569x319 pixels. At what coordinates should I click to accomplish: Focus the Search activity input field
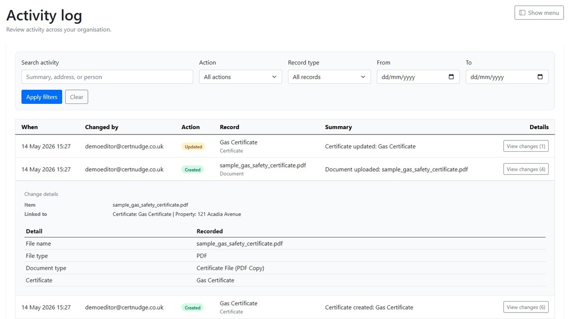click(x=107, y=77)
